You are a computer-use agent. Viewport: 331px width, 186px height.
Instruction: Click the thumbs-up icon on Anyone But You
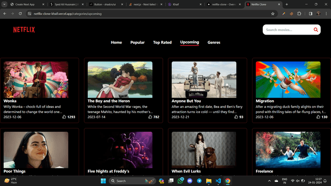(x=236, y=117)
